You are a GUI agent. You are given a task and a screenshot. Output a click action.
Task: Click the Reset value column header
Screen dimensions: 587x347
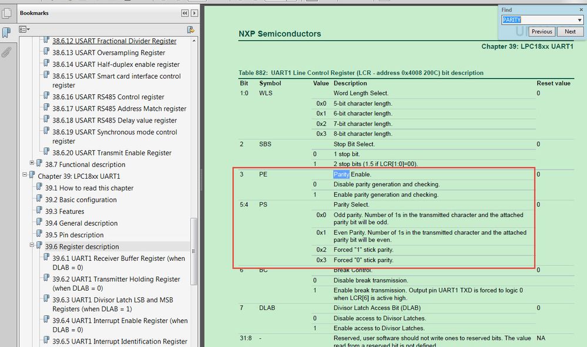pos(554,83)
